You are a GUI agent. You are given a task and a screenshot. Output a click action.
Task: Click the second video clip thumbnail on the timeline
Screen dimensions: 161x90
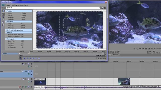[x=124, y=81]
